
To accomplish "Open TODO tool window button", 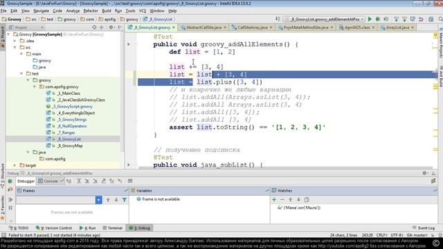I will pos(19,228).
